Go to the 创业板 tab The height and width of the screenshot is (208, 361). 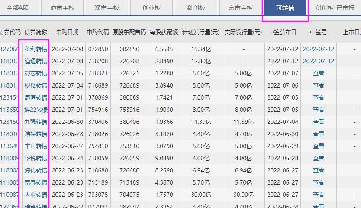point(151,8)
